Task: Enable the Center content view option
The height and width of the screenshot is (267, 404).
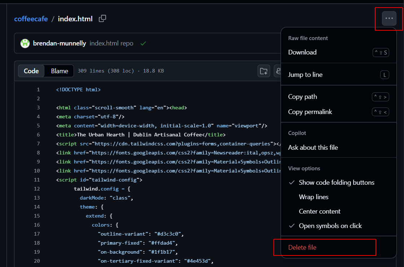Action: (339, 211)
